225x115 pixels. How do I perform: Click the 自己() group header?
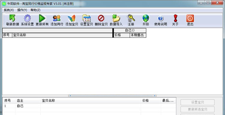[x=130, y=30]
